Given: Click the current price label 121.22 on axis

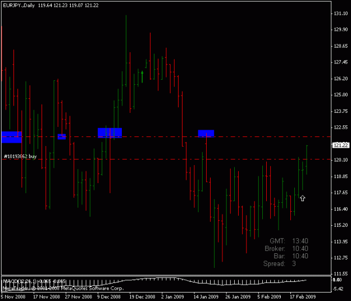Looking at the screenshot, I should tap(341, 145).
